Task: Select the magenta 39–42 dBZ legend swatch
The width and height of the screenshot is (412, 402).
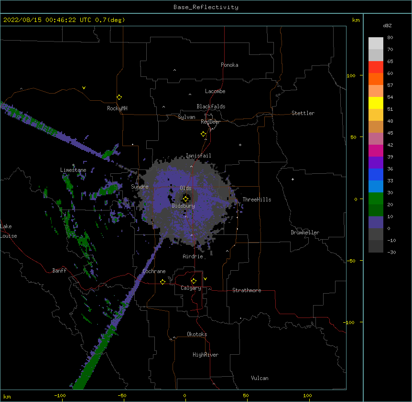Action: click(376, 150)
